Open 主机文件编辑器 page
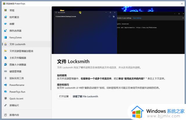186x120 pixels. [x=18, y=58]
